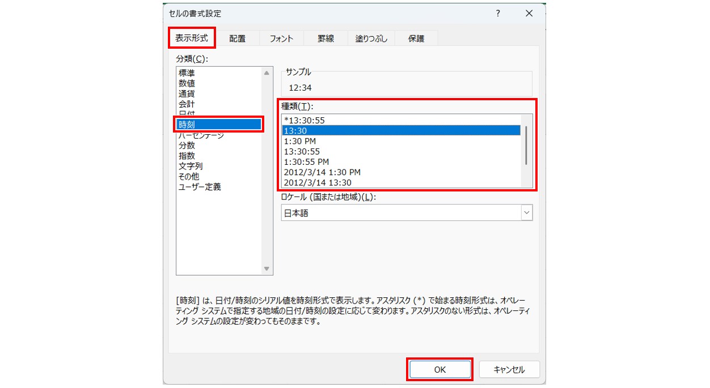The height and width of the screenshot is (388, 710).
Task: Open the 塗りつぶし tab
Action: point(371,39)
